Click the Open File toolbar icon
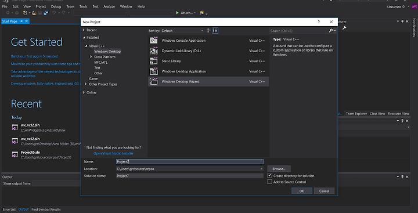This screenshot has height=213, width=418. pyautogui.click(x=34, y=13)
